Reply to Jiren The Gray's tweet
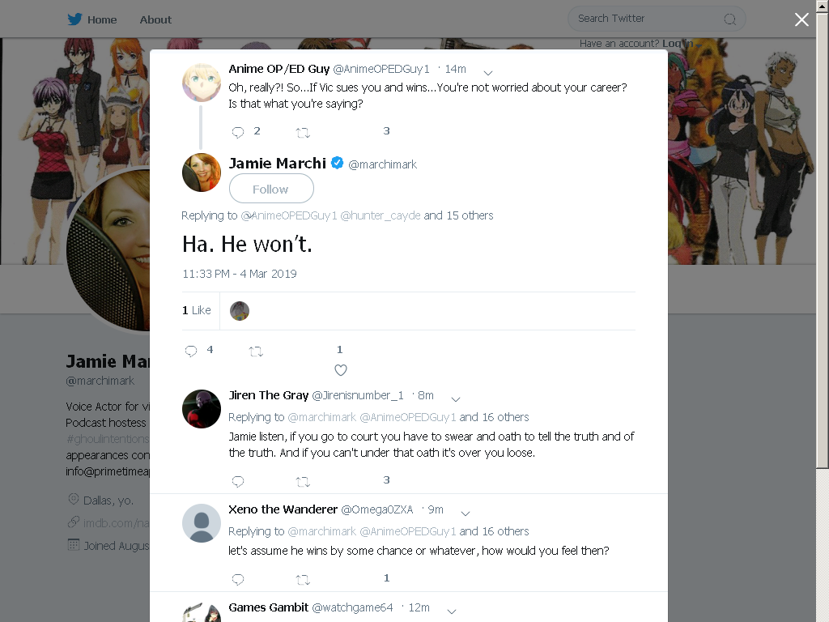This screenshot has width=829, height=622. 238,481
